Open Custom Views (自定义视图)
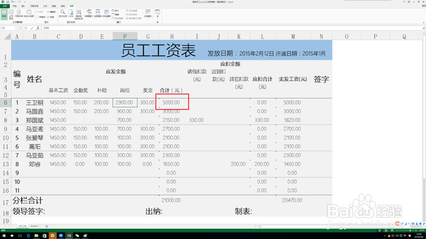Image resolution: width=426 pixels, height=239 pixels. coord(29,14)
